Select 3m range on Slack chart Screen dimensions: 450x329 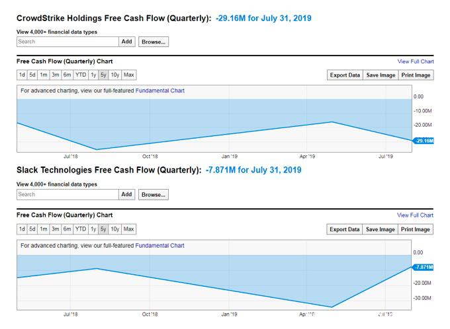click(56, 229)
